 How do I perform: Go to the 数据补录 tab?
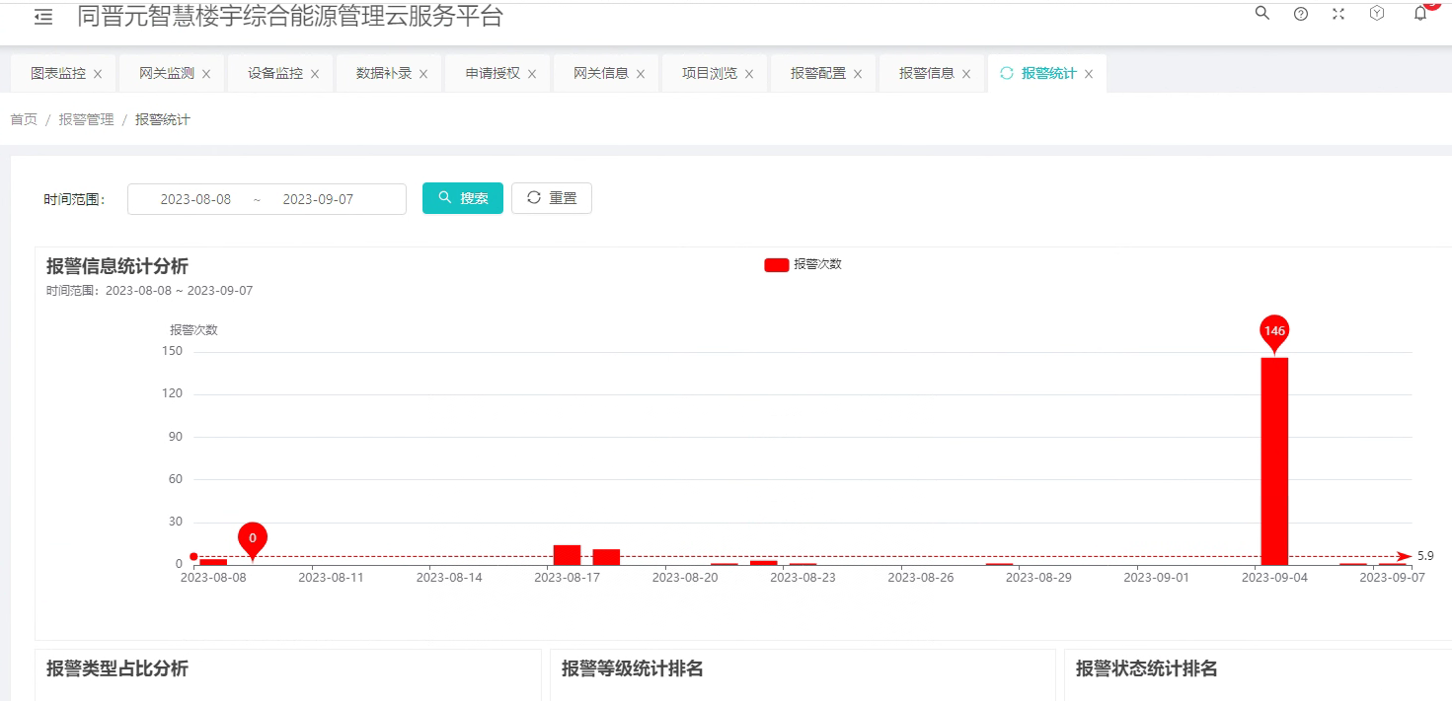coord(384,73)
